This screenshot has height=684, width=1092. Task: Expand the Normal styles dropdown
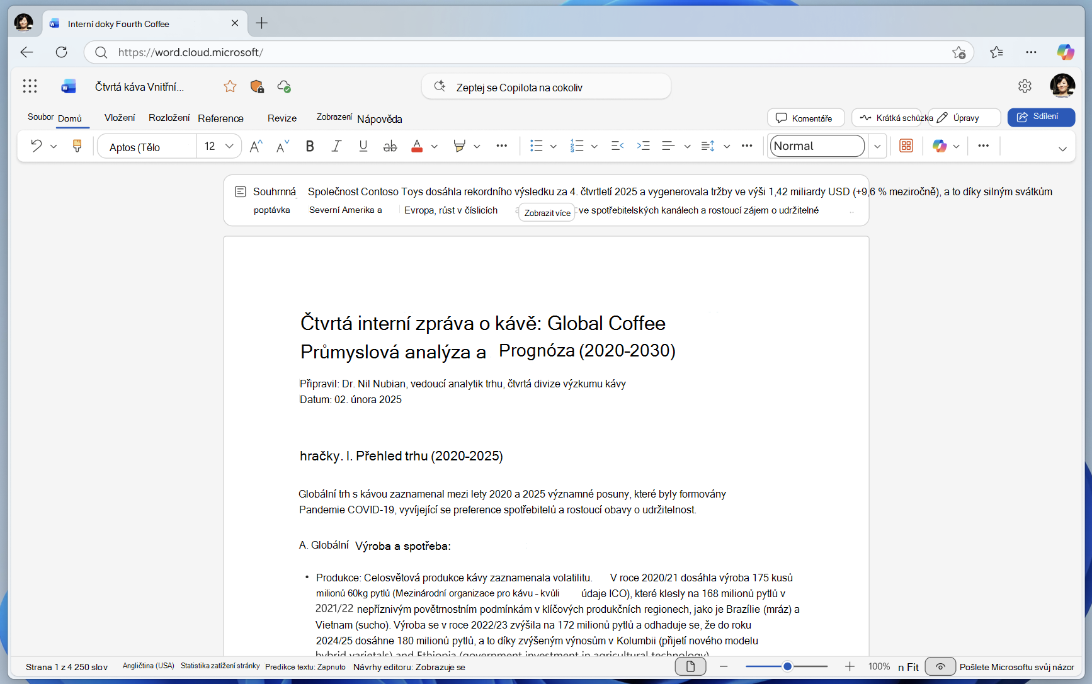click(x=877, y=146)
